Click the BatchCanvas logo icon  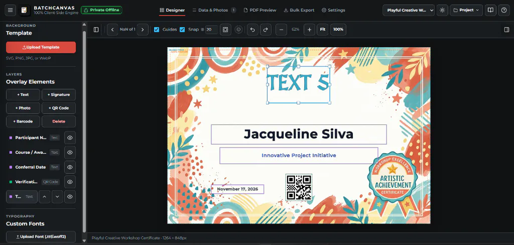(25, 10)
